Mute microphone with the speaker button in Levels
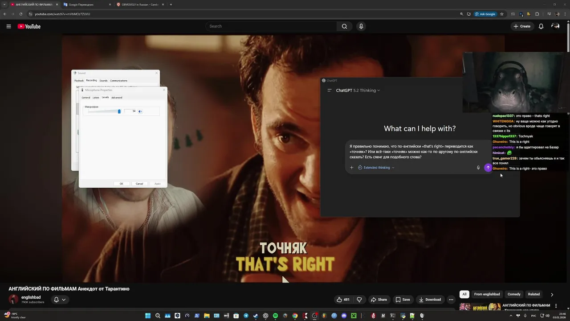Screen dimensions: 570x321 (140, 111)
